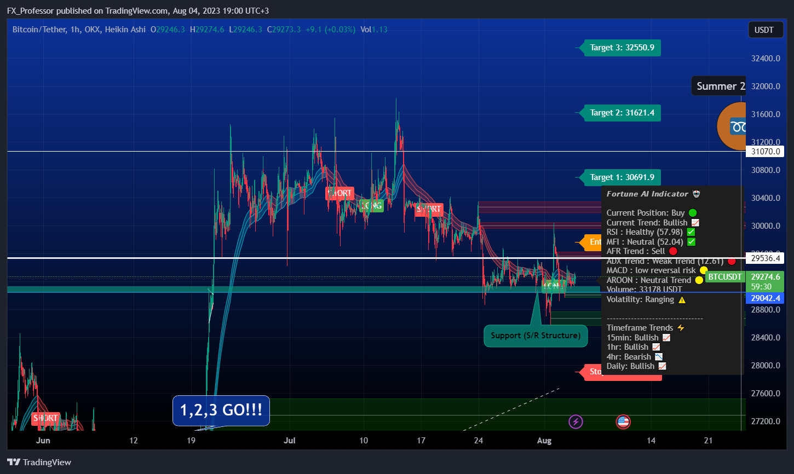Click the TradingView logo at bottom left

pos(39,462)
